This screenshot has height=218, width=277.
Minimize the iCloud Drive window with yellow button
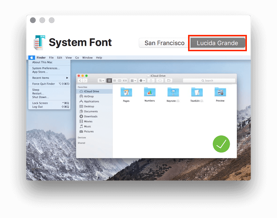(82, 76)
